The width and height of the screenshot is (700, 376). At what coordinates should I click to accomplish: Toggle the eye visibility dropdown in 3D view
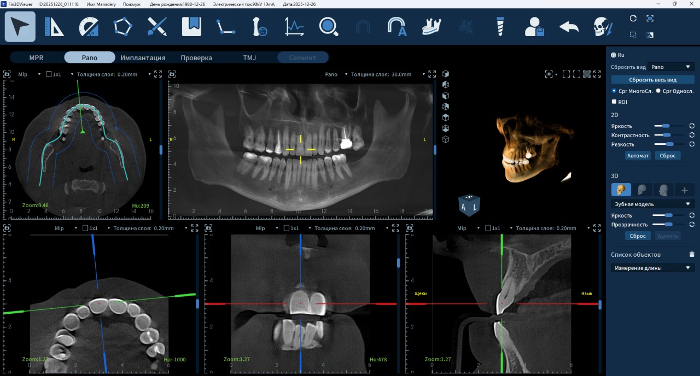pos(551,74)
